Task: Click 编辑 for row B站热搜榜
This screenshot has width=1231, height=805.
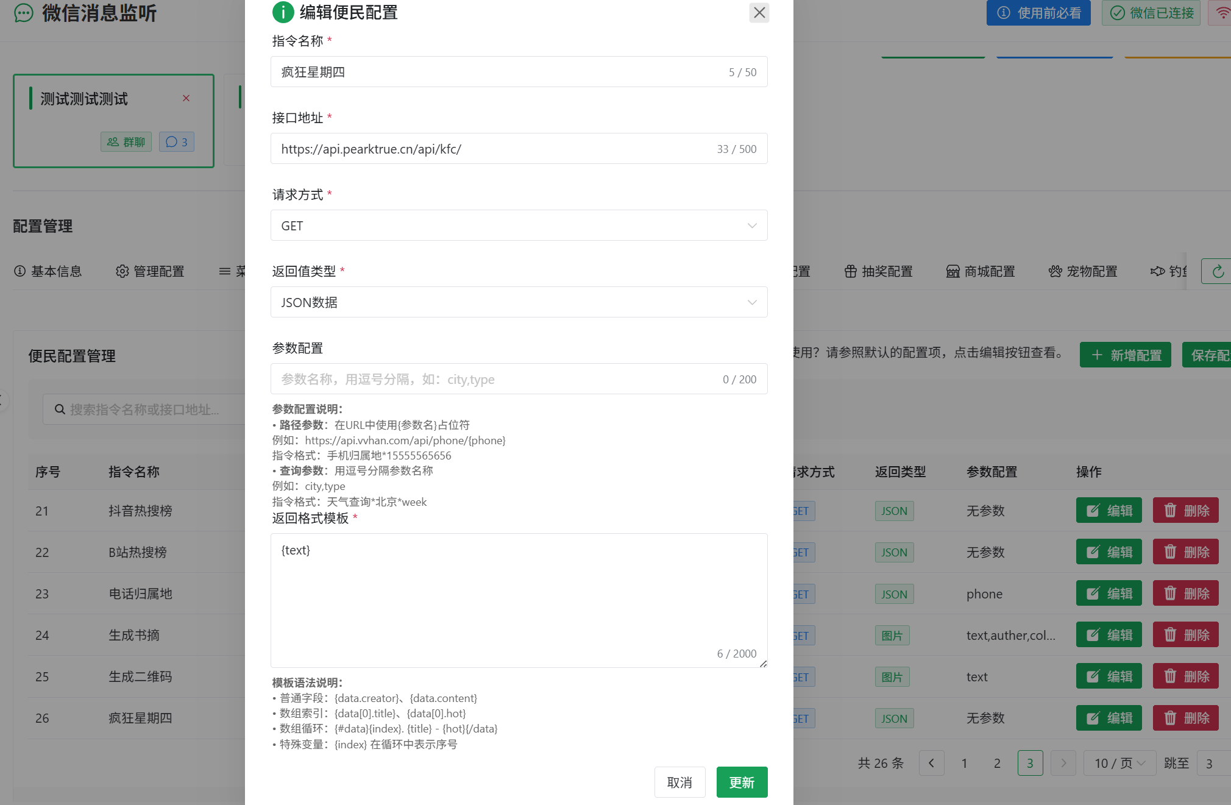Action: tap(1109, 552)
